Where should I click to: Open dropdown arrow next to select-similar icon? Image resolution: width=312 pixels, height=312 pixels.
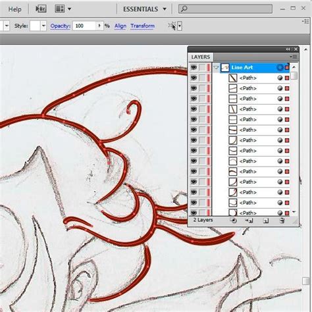click(180, 26)
